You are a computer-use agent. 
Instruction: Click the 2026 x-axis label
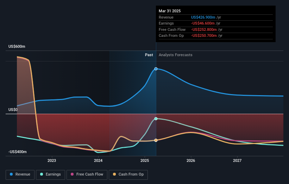[191, 160]
